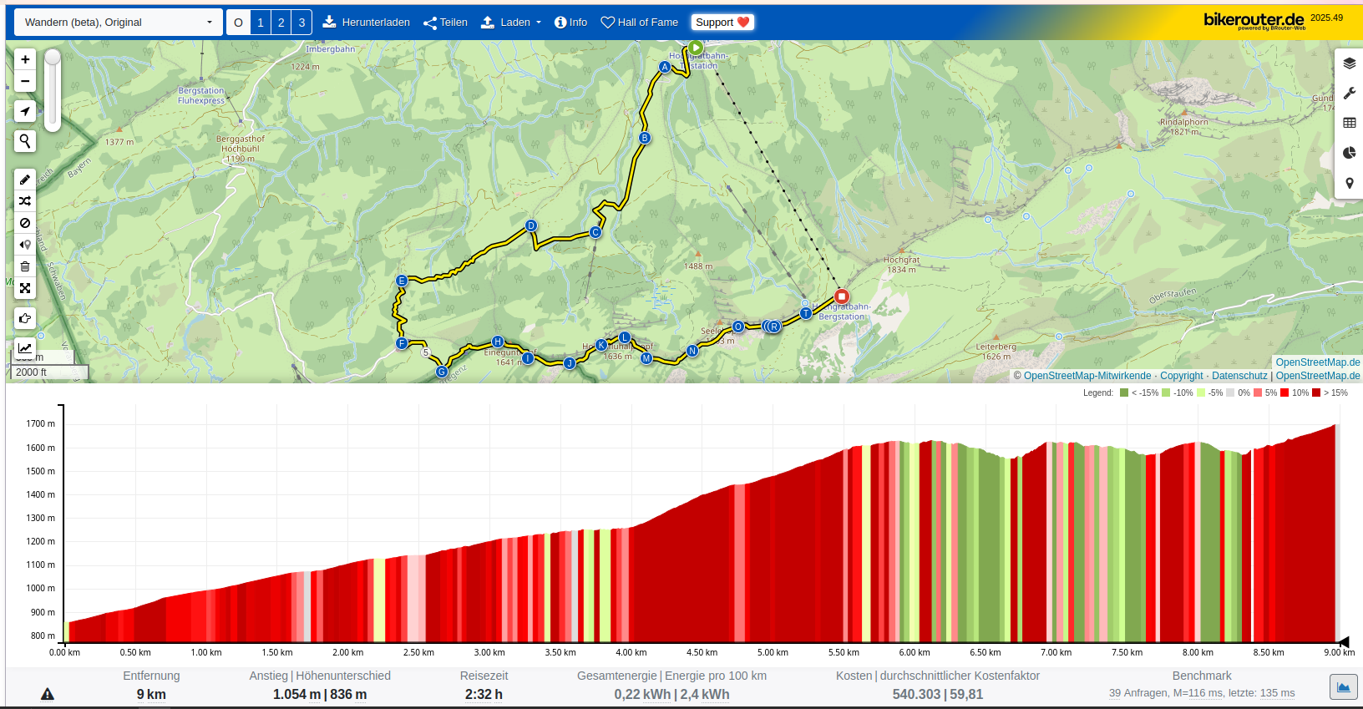Open Hall of Fame
This screenshot has height=709, width=1363.
pyautogui.click(x=640, y=23)
